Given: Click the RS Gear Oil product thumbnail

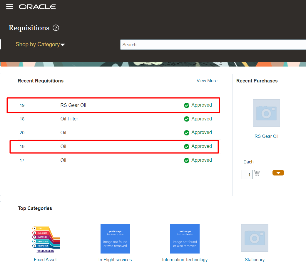Looking at the screenshot, I should [266, 113].
